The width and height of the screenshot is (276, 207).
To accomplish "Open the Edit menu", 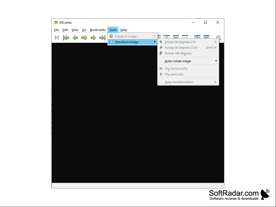I will tap(65, 30).
